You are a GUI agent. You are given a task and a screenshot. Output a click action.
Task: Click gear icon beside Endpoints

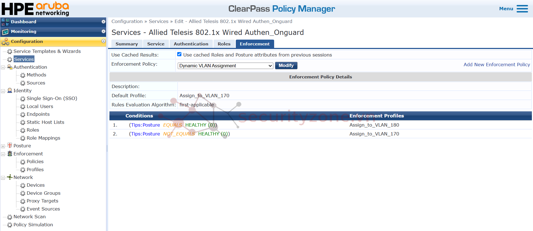pyautogui.click(x=23, y=114)
